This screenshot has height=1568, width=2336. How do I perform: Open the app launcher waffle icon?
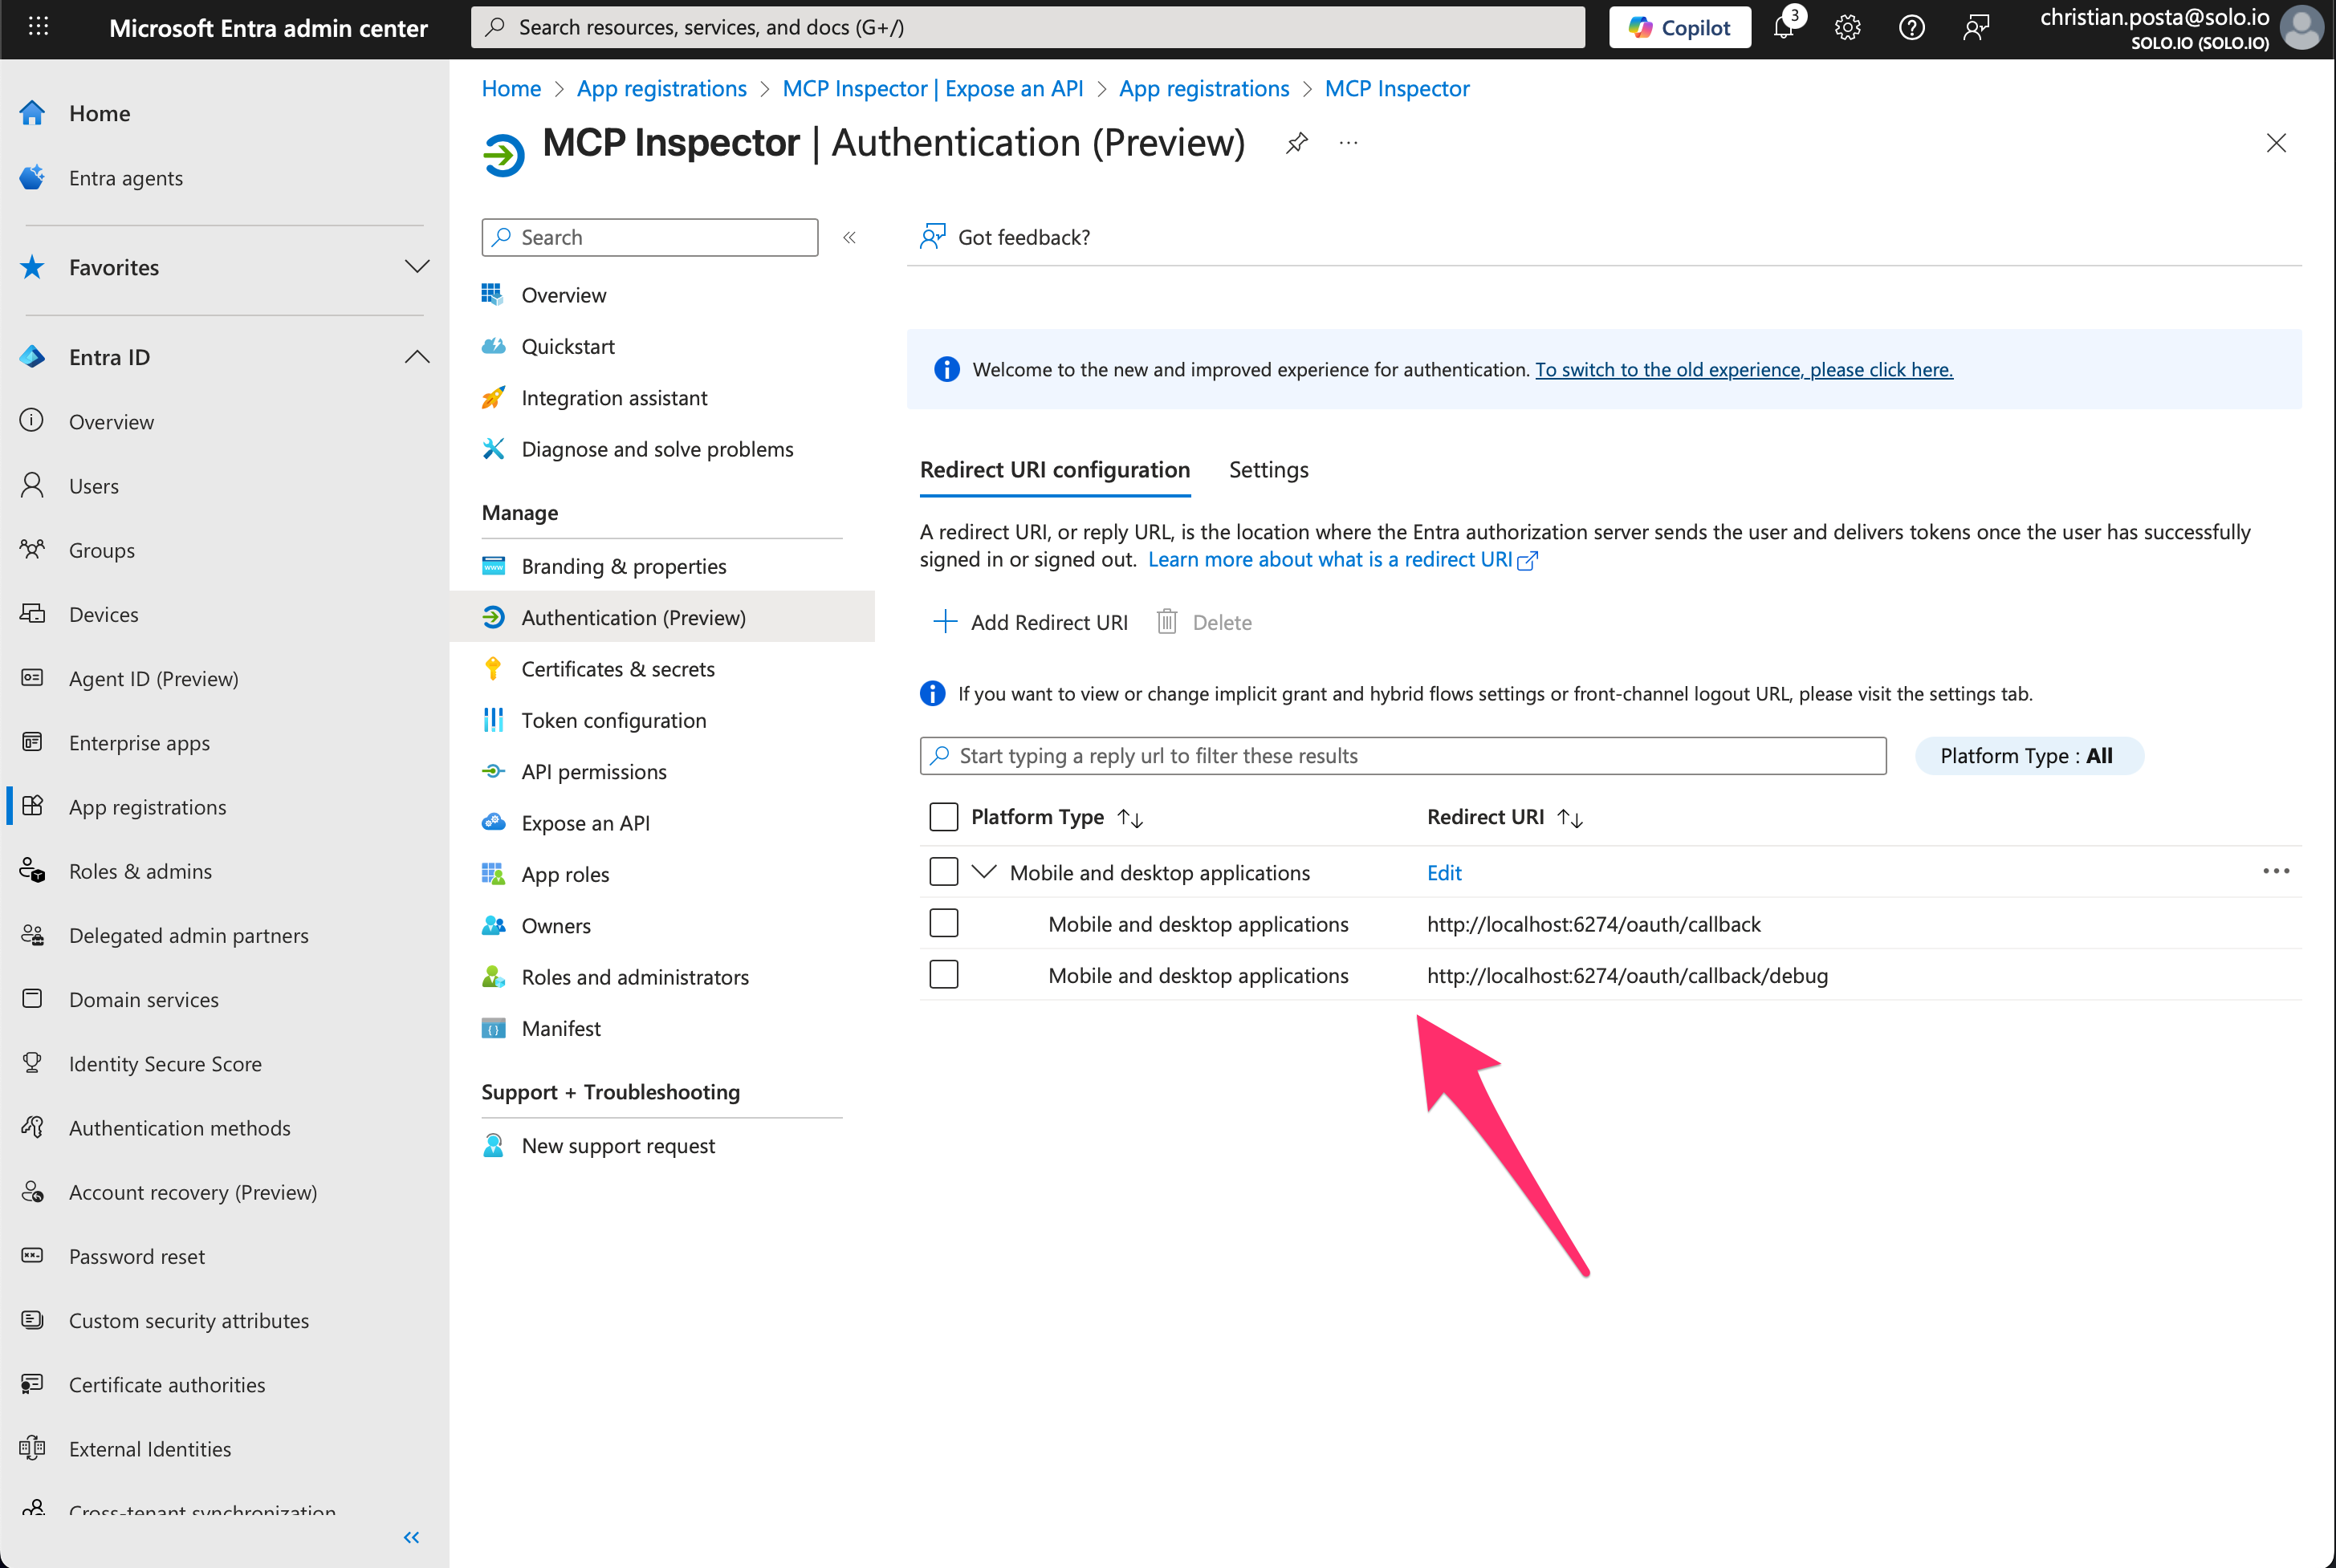(38, 27)
